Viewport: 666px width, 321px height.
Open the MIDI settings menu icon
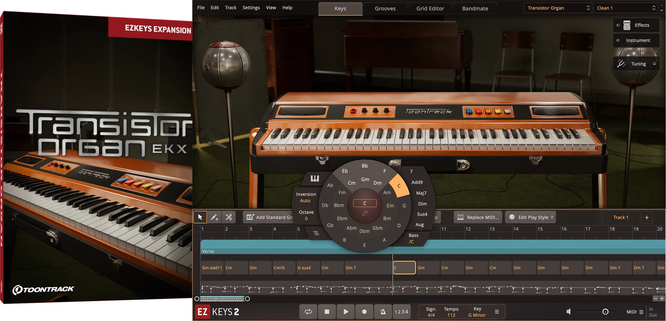[x=641, y=312]
